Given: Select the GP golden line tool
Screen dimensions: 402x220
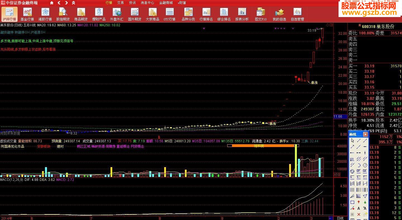Looking at the screenshot, I should coord(359,171).
